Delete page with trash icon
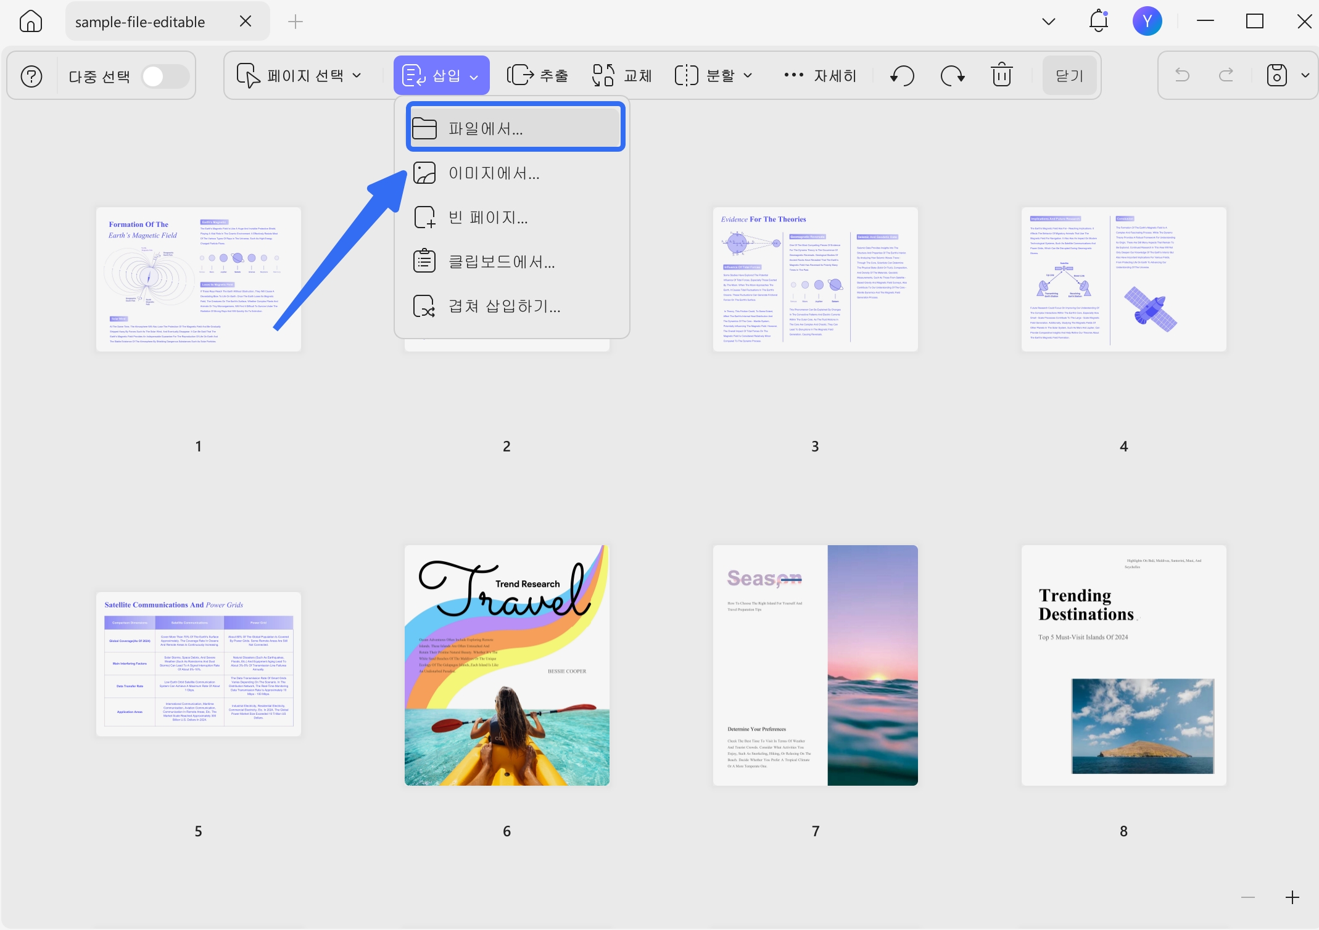The height and width of the screenshot is (930, 1319). click(x=1002, y=75)
